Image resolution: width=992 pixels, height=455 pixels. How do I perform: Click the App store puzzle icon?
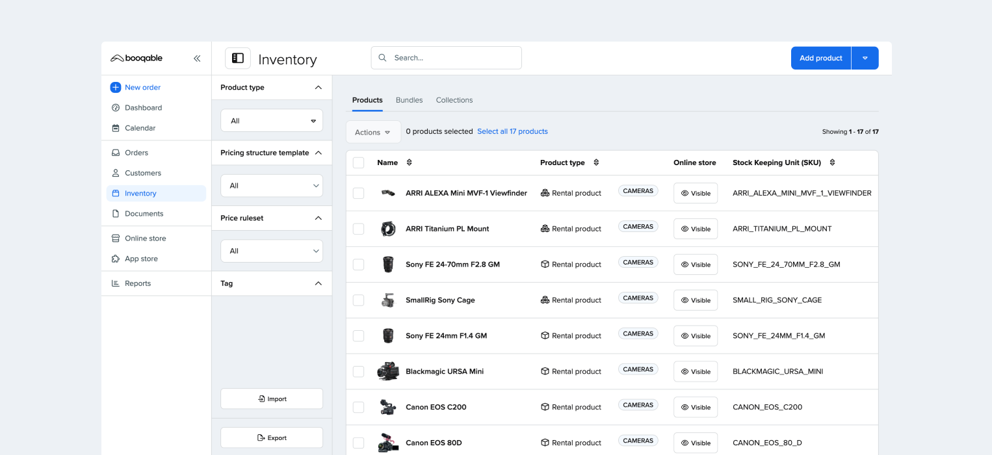pyautogui.click(x=116, y=259)
